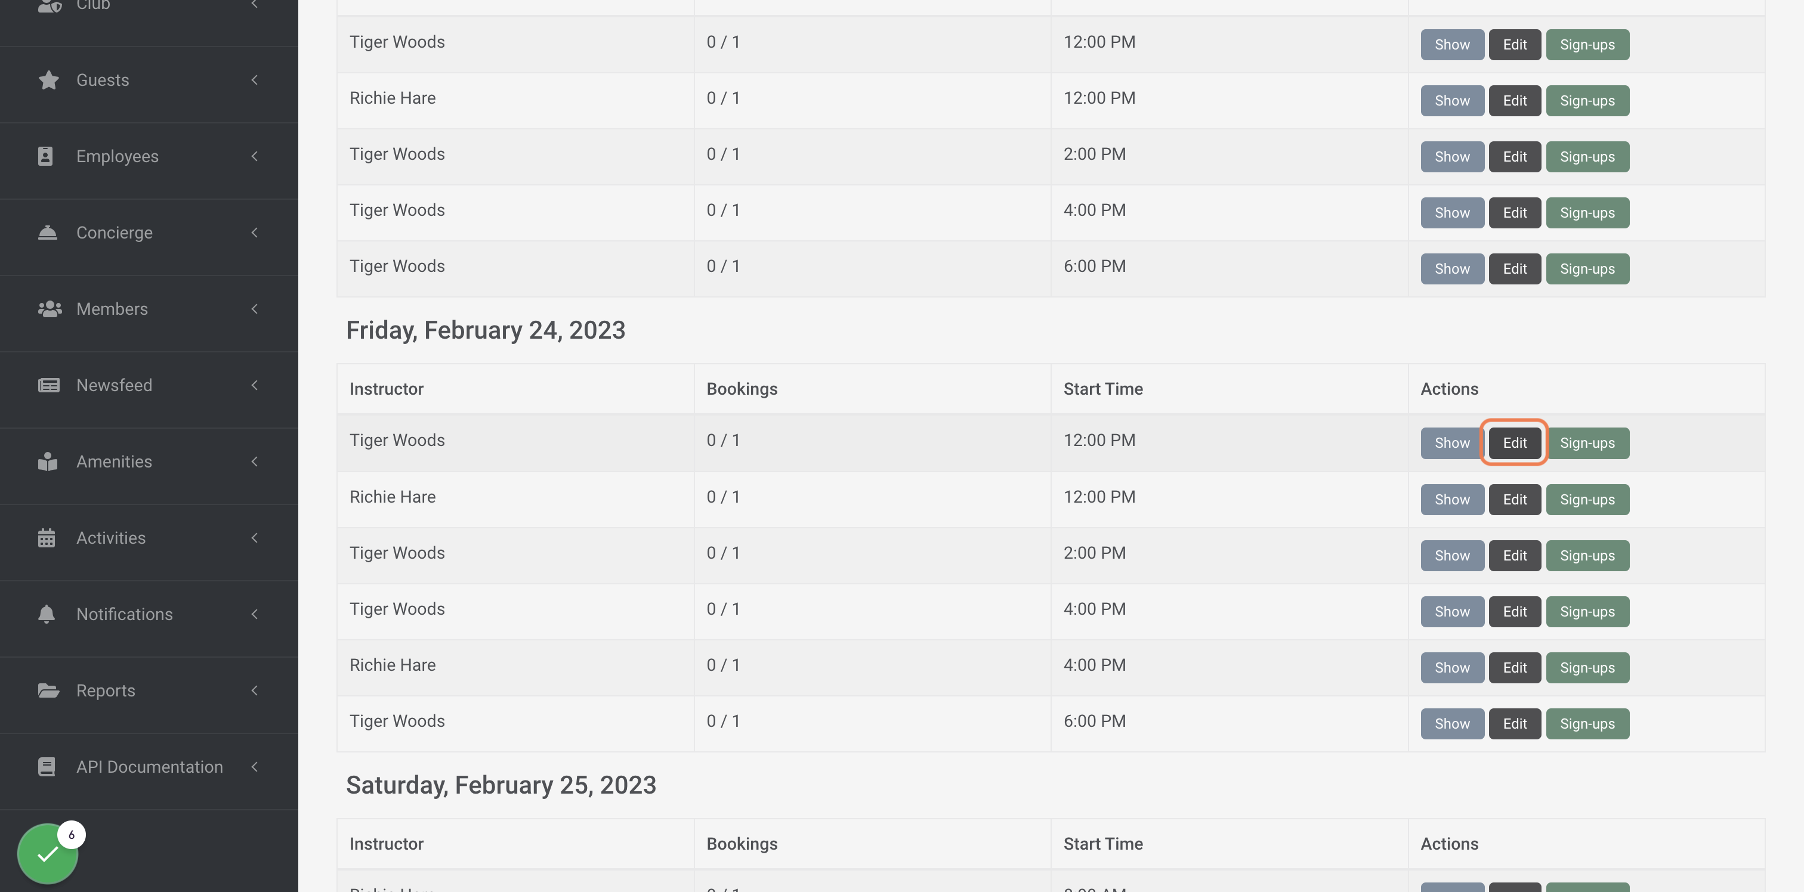Click the Friday, February 24, 2023 heading
The width and height of the screenshot is (1804, 892).
click(486, 330)
